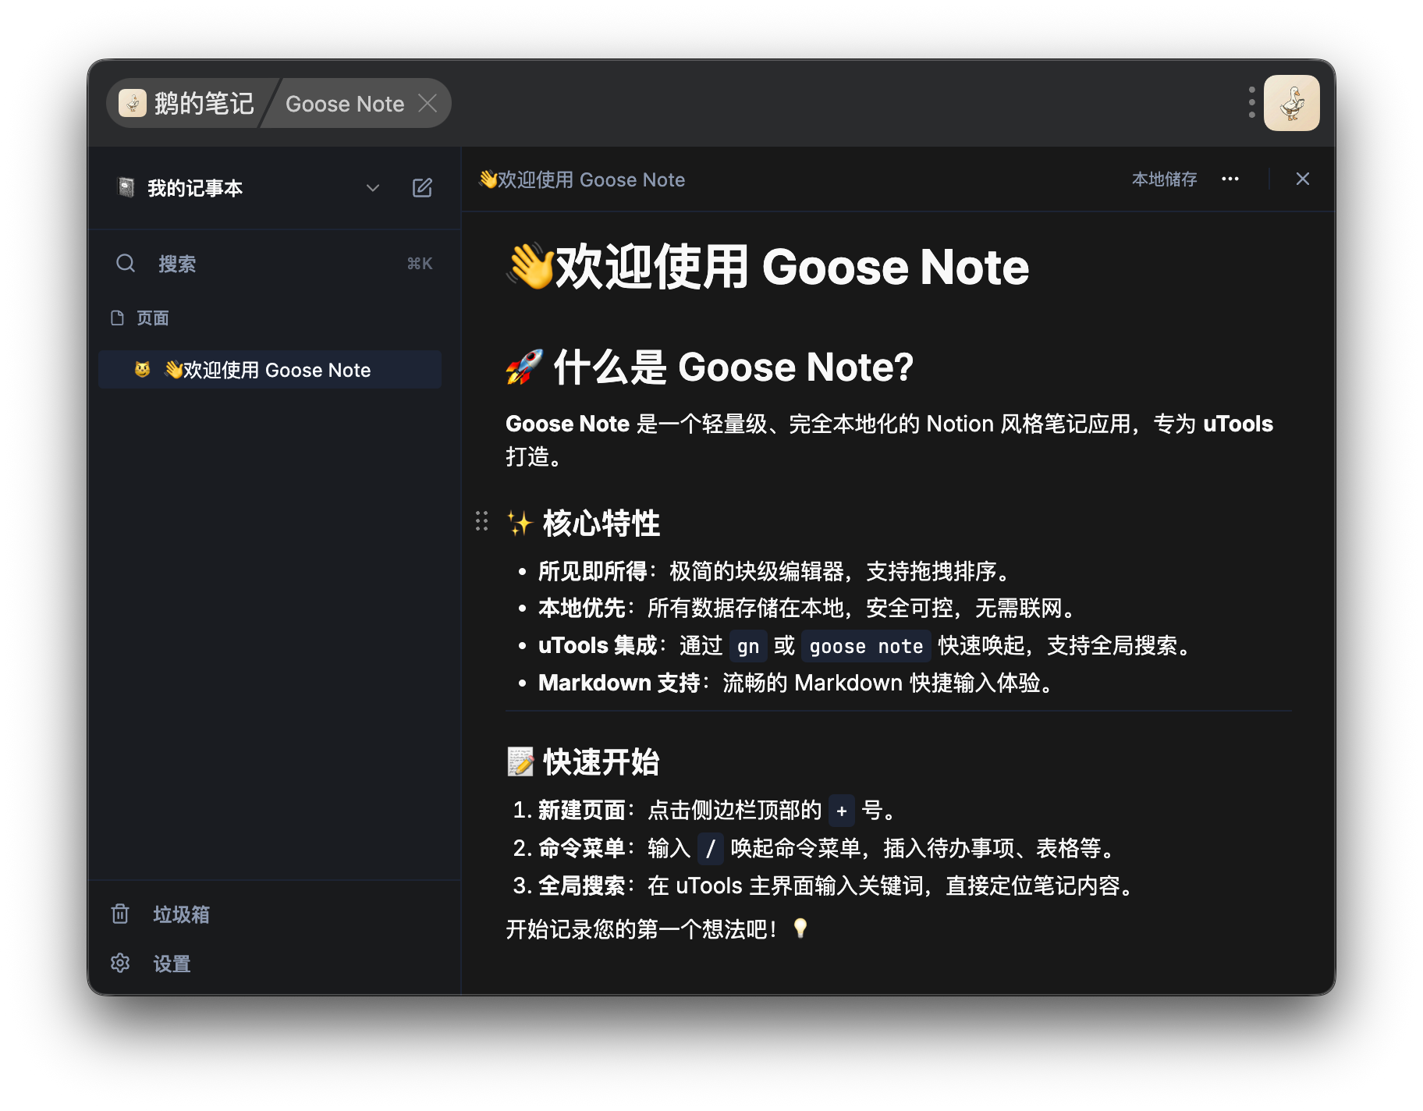1423x1111 pixels.
Task: Click the new page edit icon
Action: (x=422, y=188)
